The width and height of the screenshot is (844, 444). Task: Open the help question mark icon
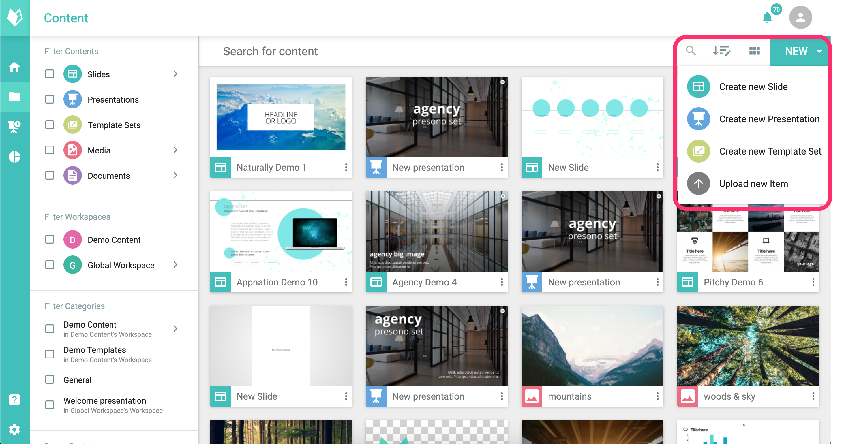pos(14,400)
